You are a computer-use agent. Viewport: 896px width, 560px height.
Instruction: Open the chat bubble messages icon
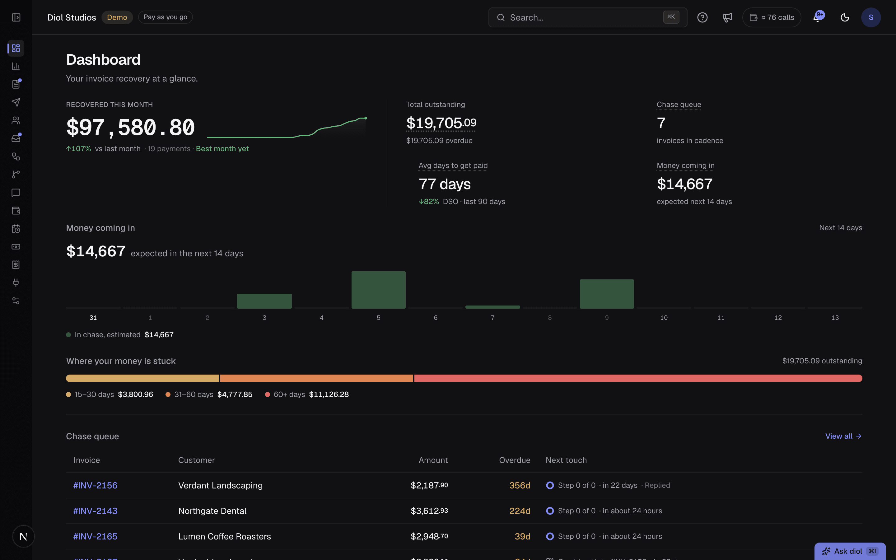pos(16,193)
